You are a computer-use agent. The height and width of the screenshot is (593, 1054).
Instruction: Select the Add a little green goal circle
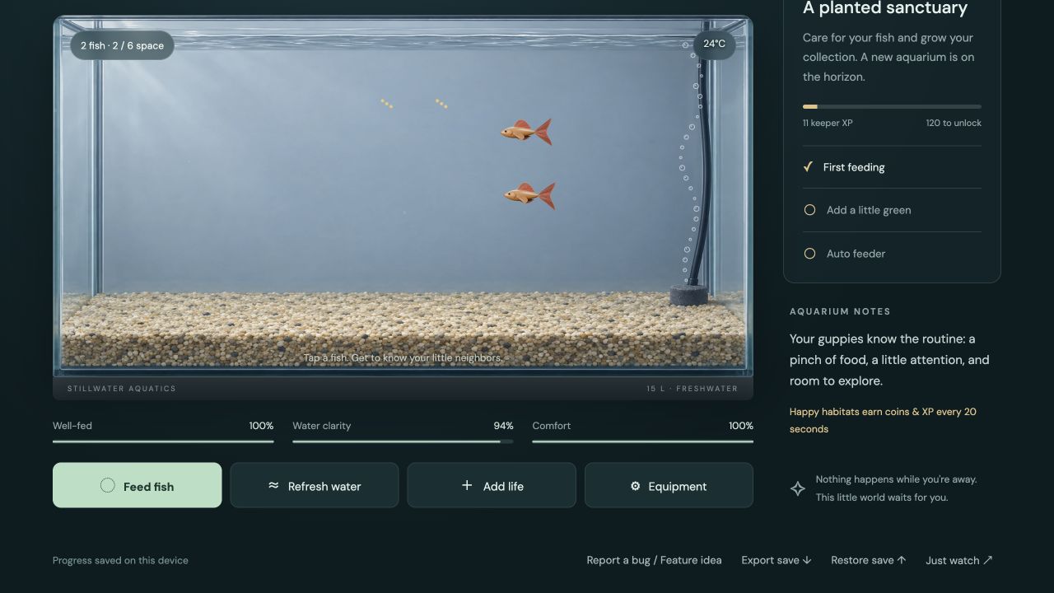click(x=809, y=210)
